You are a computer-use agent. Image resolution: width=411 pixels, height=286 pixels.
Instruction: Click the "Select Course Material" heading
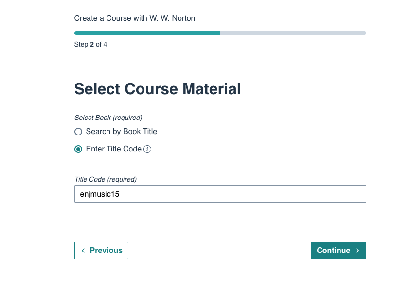coord(157,89)
